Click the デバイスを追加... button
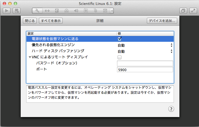This screenshot has width=199, height=127. coord(162,21)
